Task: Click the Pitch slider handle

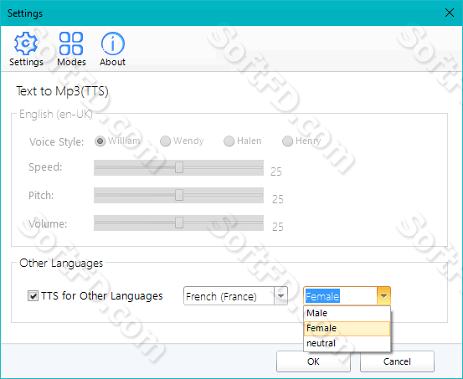Action: [179, 195]
